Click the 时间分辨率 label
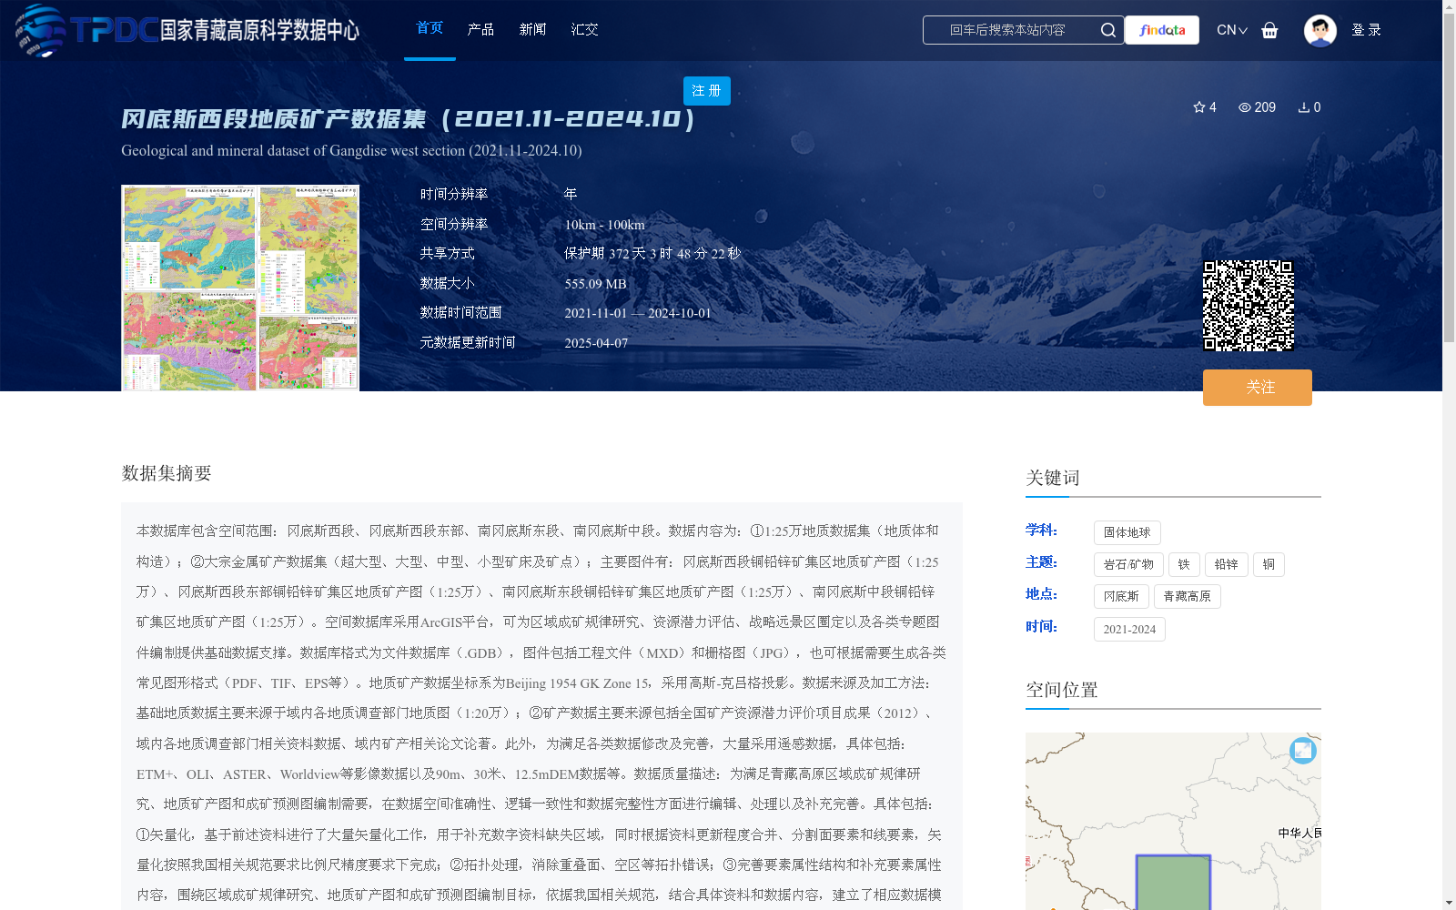The image size is (1456, 910). click(x=454, y=195)
